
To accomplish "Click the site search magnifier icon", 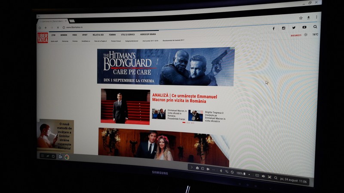I will click(315, 27).
